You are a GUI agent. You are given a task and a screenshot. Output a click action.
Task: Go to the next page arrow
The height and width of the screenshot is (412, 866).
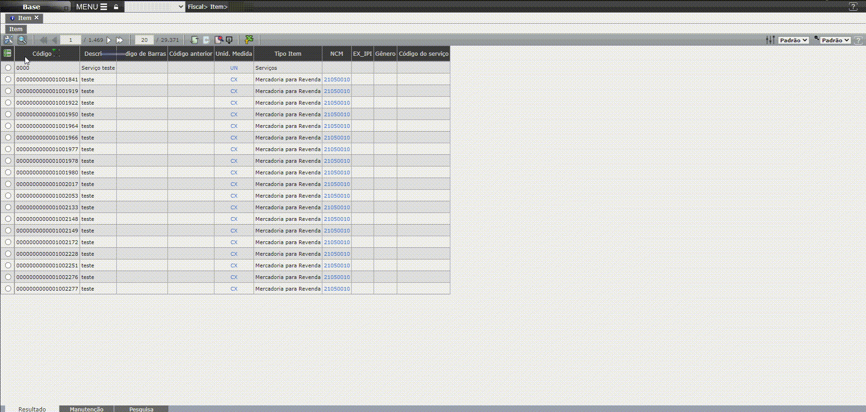pyautogui.click(x=109, y=40)
